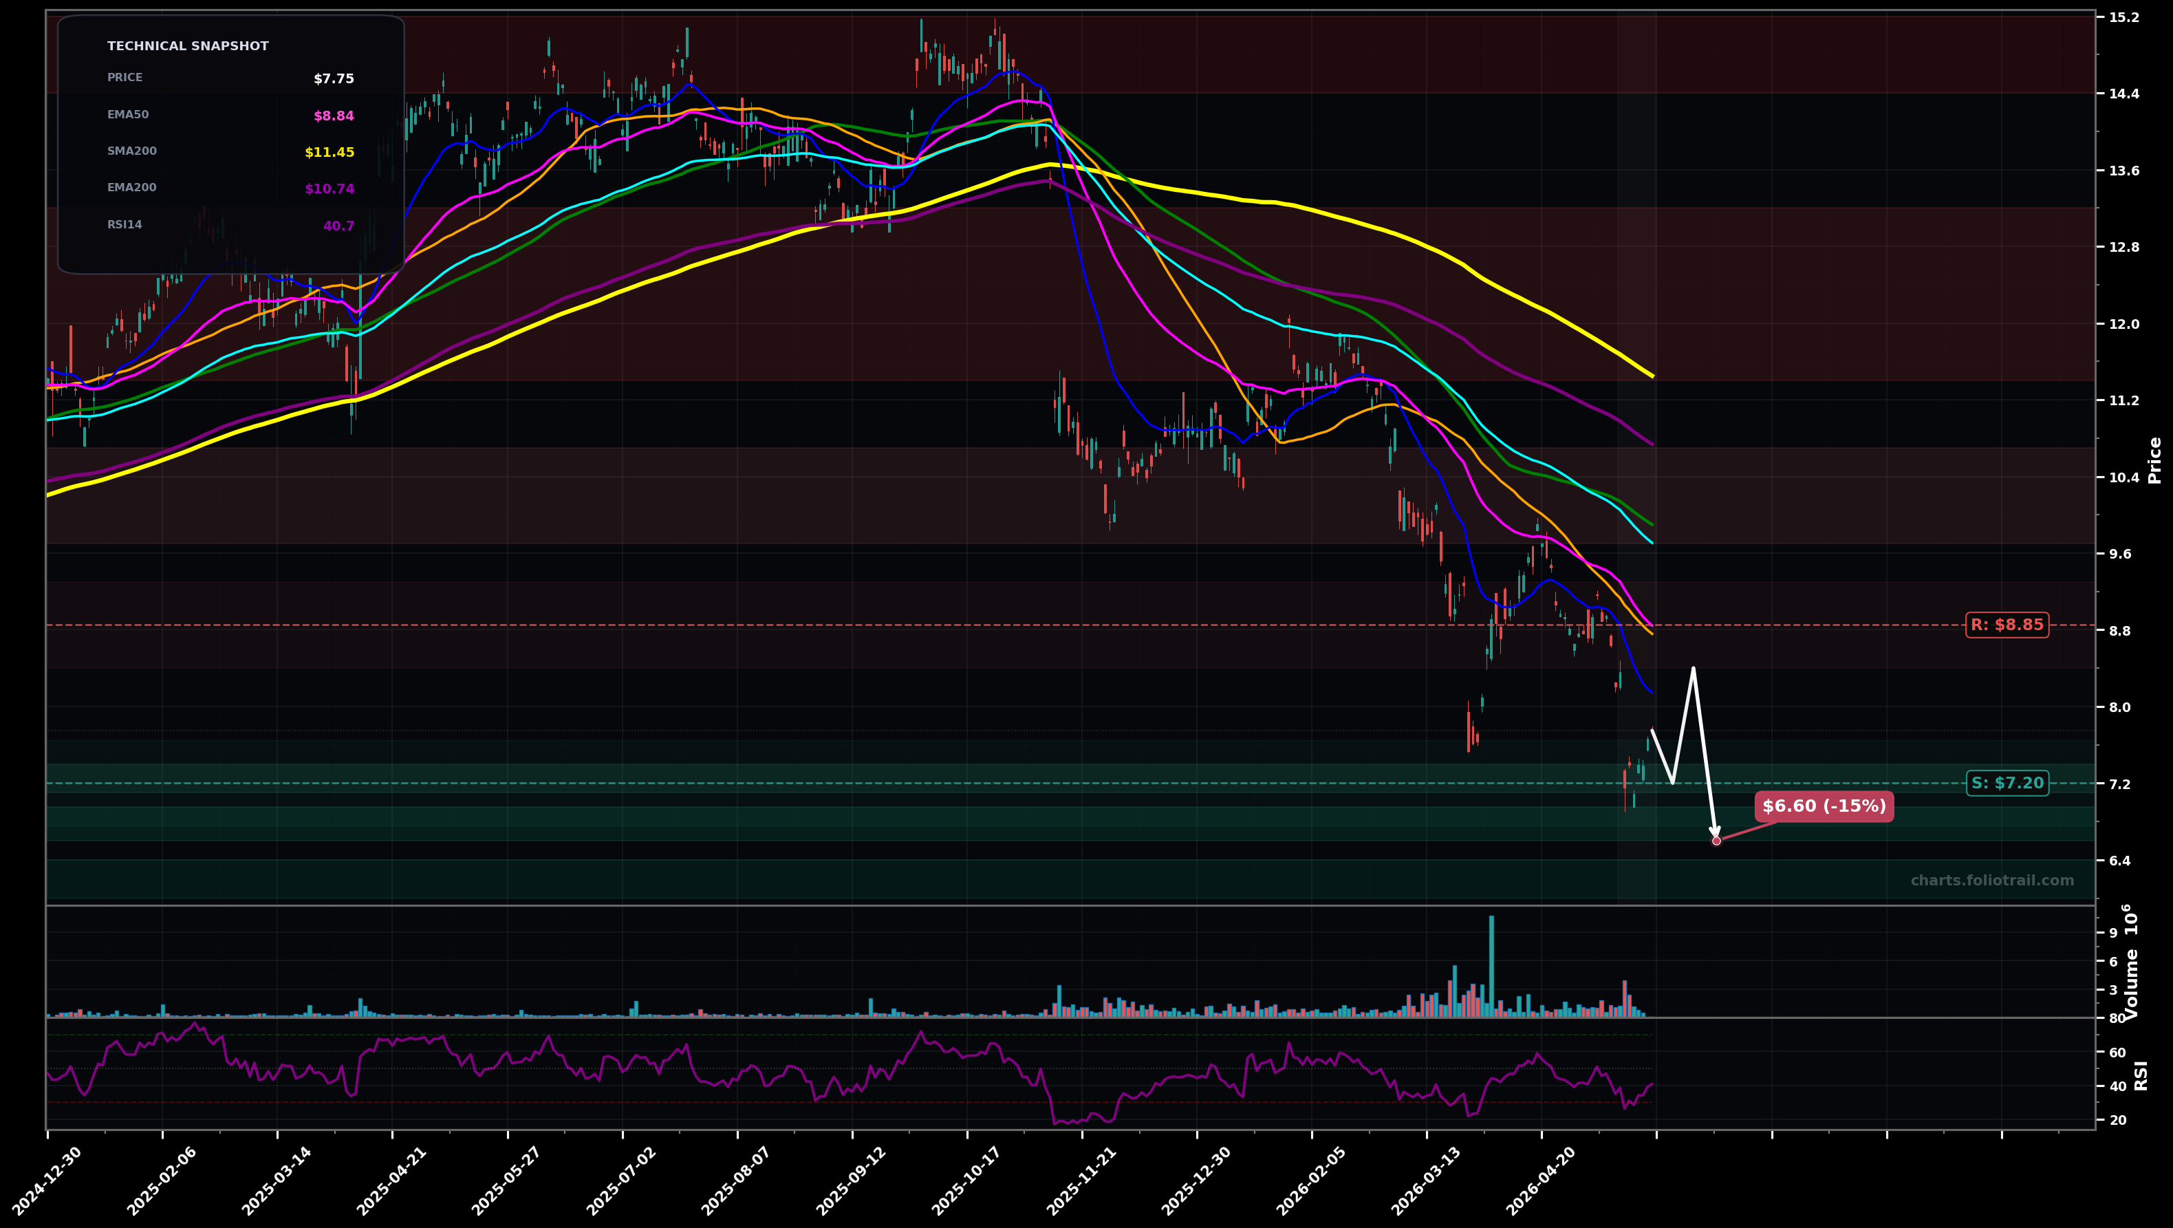Click the 2025-09-12 date axis label
This screenshot has height=1228, width=2173.
(x=850, y=1181)
